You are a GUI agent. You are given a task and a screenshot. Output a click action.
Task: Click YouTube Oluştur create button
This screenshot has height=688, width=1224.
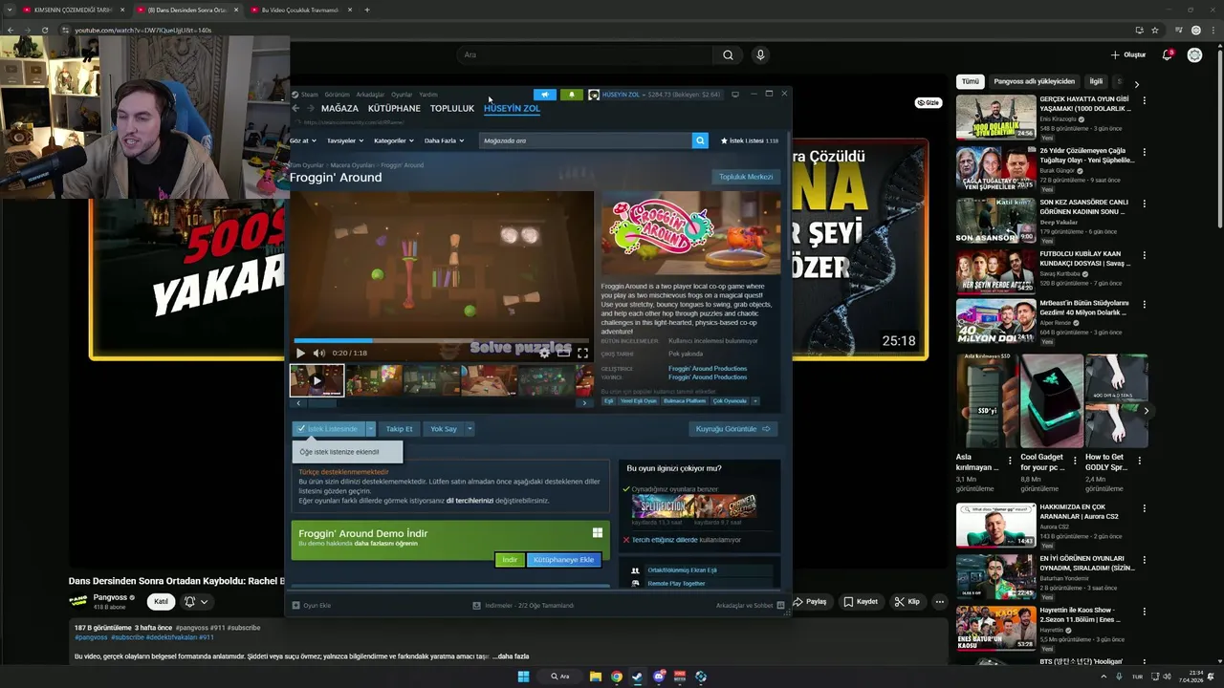tap(1128, 55)
